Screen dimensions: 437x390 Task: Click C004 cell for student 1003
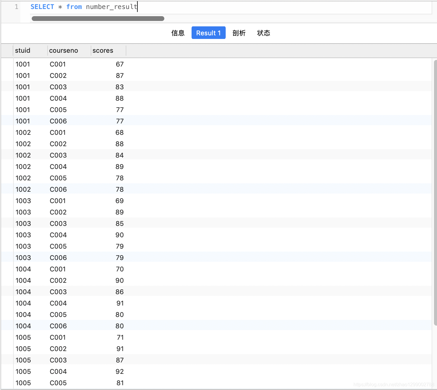(58, 235)
